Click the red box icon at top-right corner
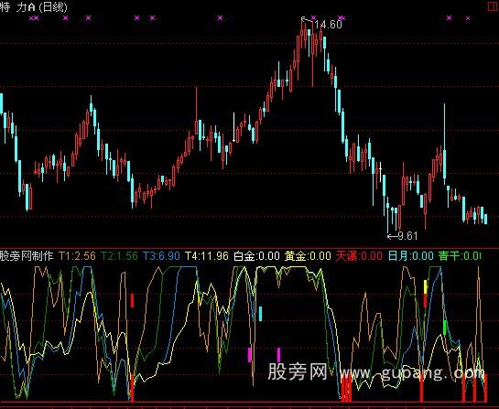499x409 pixels. coord(494,6)
